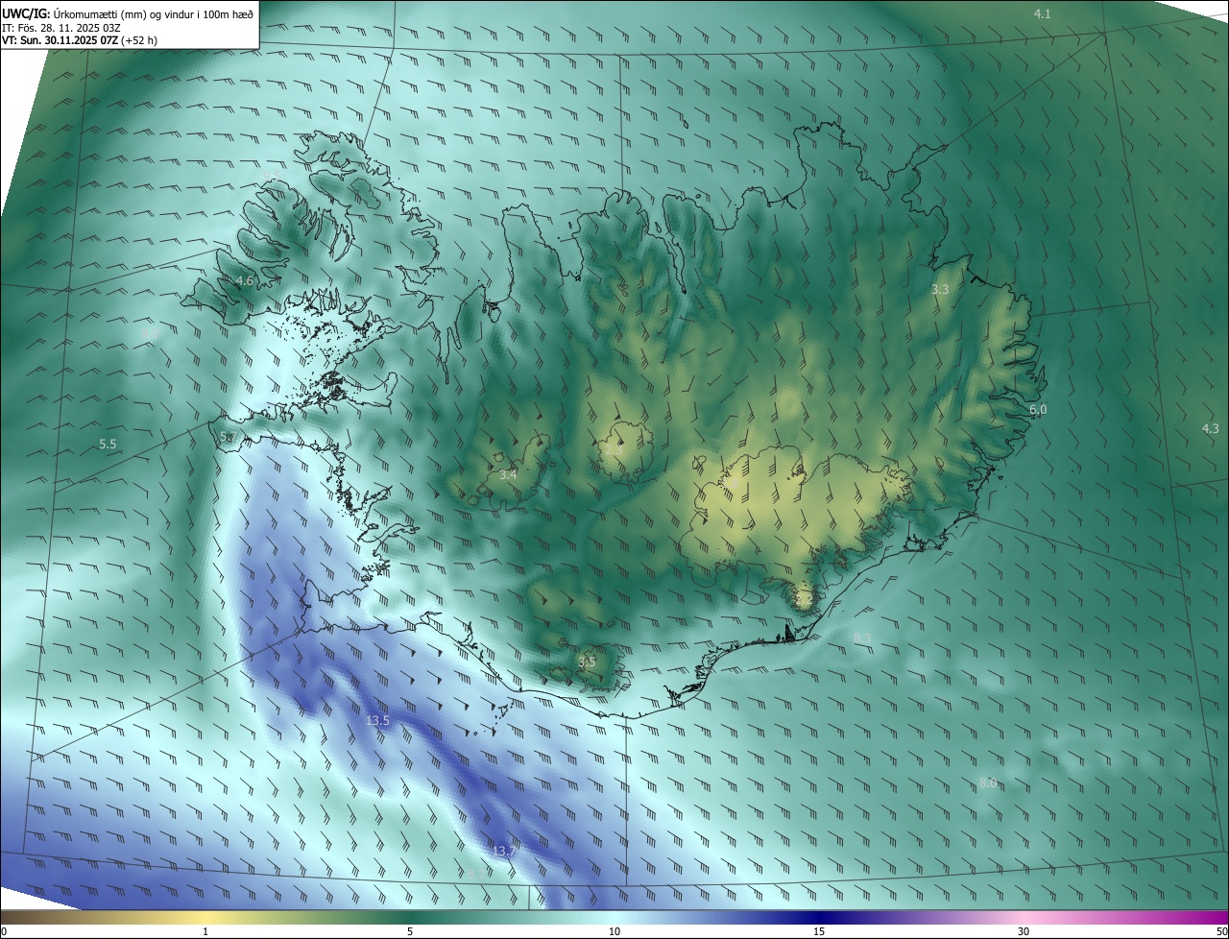Click the 4.6 value over the Westfjords
The height and width of the screenshot is (939, 1229).
coord(245,281)
